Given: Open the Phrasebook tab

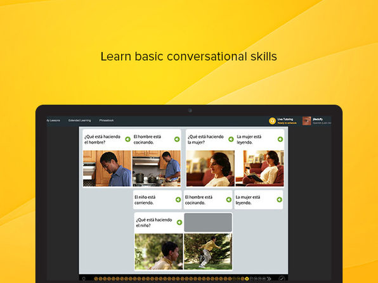Looking at the screenshot, I should [107, 120].
